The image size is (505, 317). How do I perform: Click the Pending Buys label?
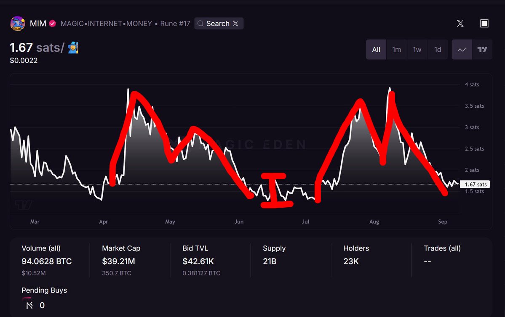[44, 291]
